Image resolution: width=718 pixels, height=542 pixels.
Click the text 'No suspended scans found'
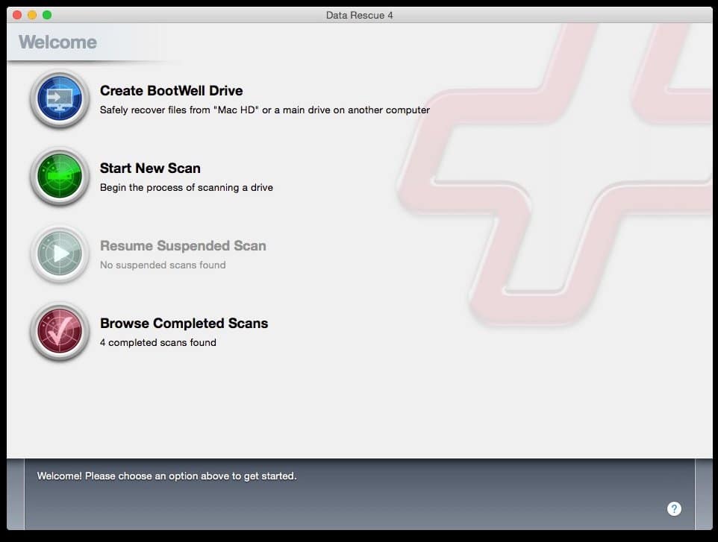(163, 265)
